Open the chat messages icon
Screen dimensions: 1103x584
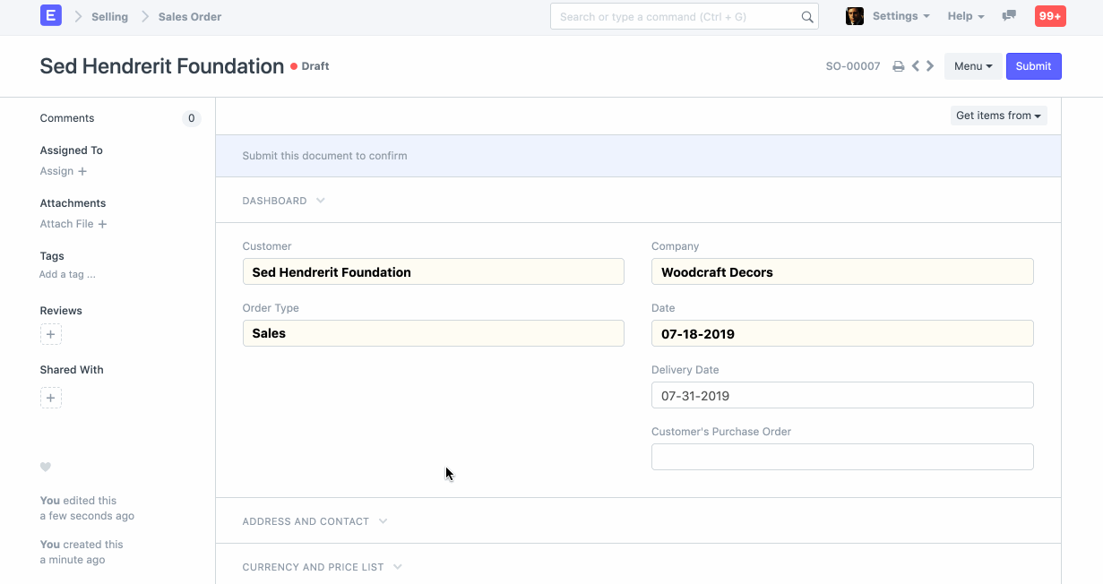pyautogui.click(x=1009, y=16)
